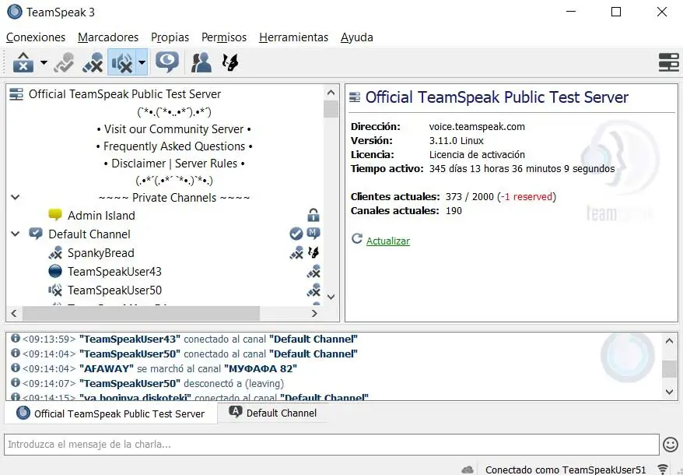Click the moderated M badge on Default Channel
The width and height of the screenshot is (683, 475).
(313, 234)
